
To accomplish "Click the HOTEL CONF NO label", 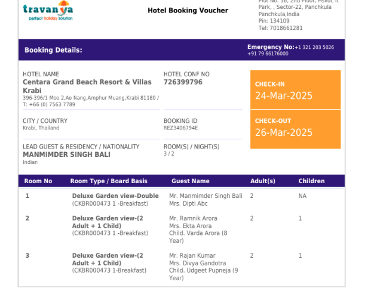I will click(x=186, y=74).
